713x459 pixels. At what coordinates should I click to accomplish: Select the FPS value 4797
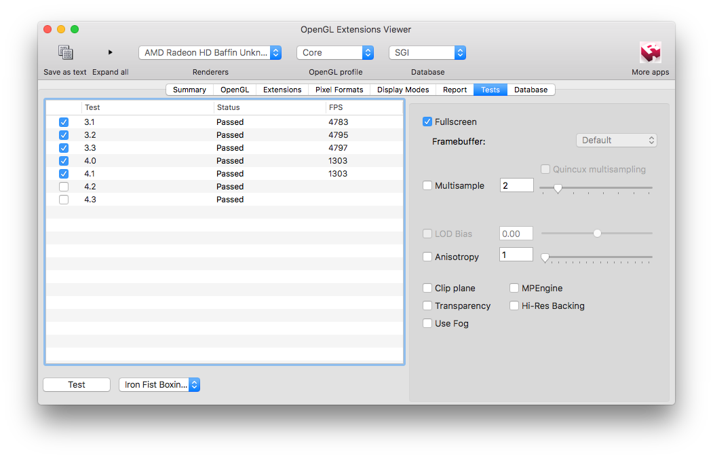pyautogui.click(x=338, y=148)
